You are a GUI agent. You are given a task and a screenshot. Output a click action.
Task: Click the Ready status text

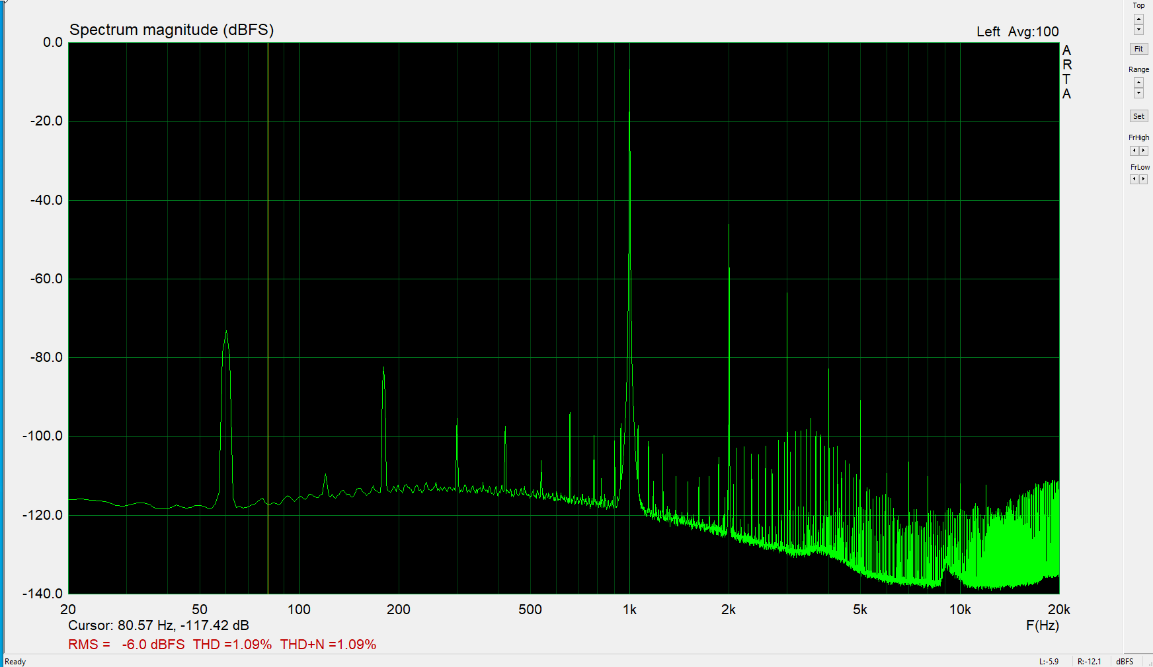pos(15,662)
